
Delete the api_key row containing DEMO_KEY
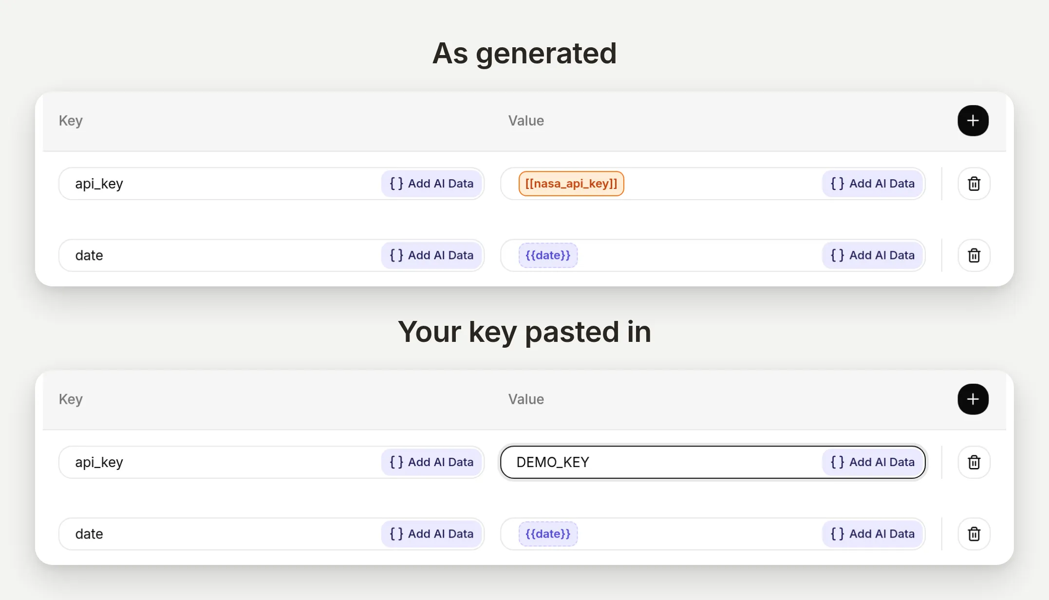(974, 462)
